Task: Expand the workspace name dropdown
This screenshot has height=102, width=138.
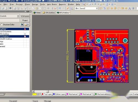Action: (18, 16)
